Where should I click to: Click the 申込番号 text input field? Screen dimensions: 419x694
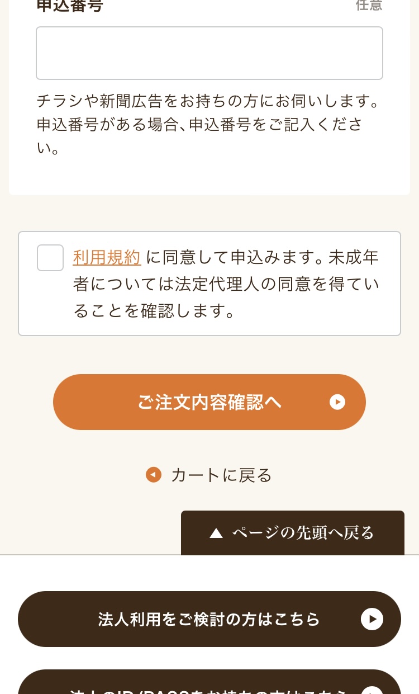(209, 53)
